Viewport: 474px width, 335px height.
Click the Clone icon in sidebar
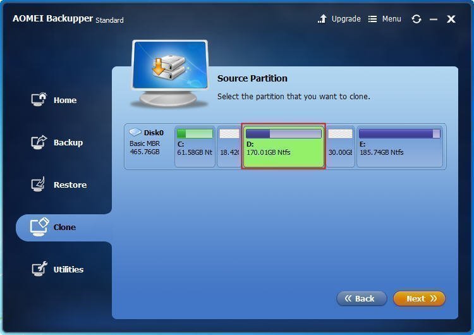[39, 227]
